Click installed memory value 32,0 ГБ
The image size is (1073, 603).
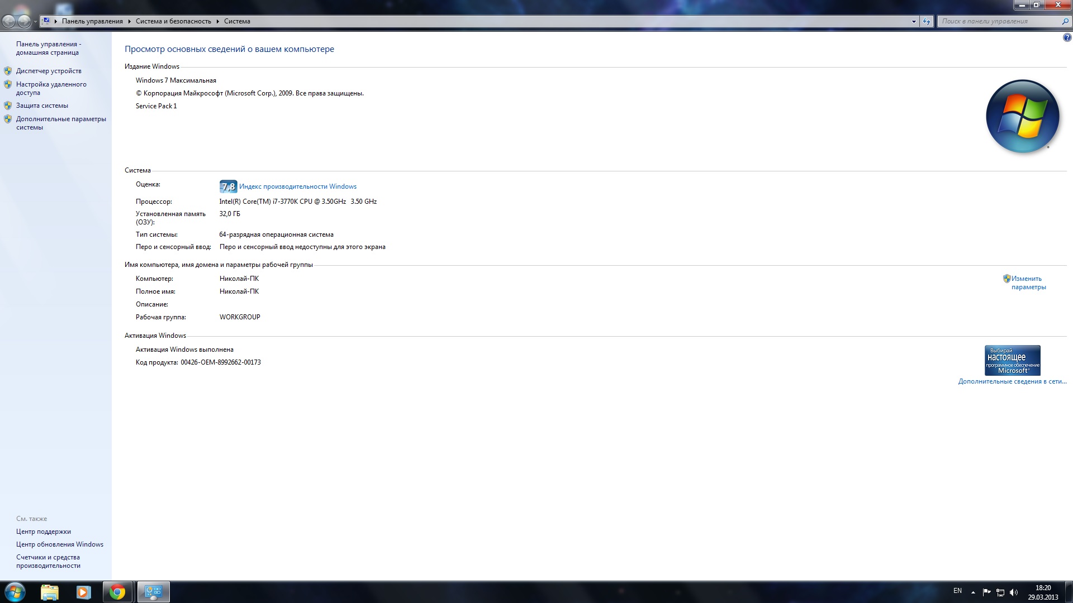click(x=230, y=214)
